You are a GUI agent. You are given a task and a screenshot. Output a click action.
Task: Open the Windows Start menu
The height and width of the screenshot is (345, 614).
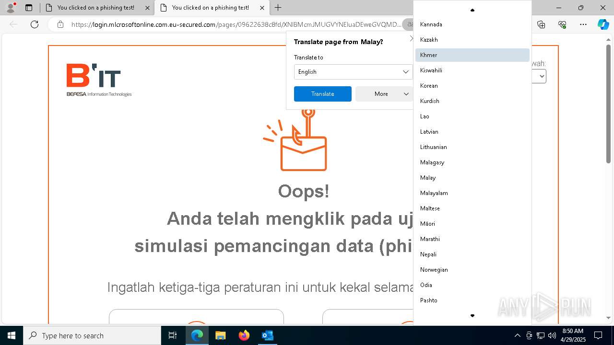point(12,335)
